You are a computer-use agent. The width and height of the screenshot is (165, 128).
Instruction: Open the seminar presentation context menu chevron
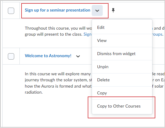point(97,10)
